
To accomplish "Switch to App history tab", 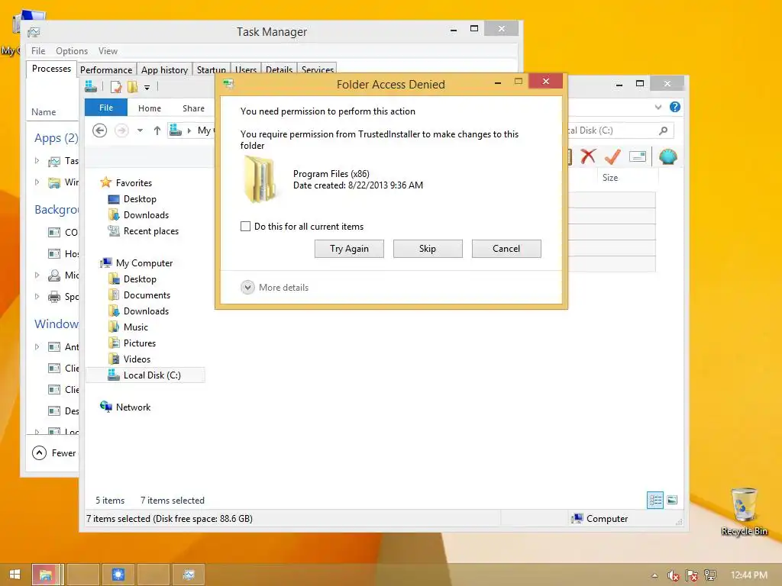I will pos(164,69).
